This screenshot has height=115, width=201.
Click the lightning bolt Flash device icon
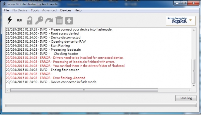tap(10, 20)
